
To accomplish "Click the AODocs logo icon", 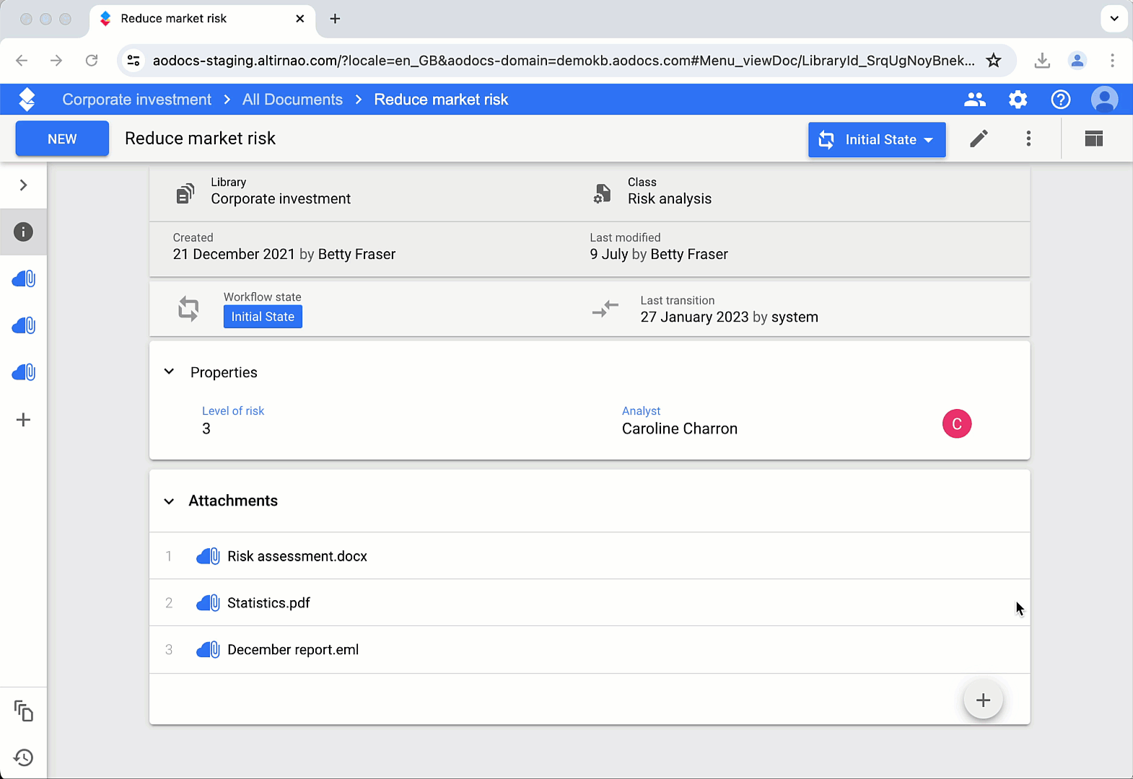I will click(27, 100).
